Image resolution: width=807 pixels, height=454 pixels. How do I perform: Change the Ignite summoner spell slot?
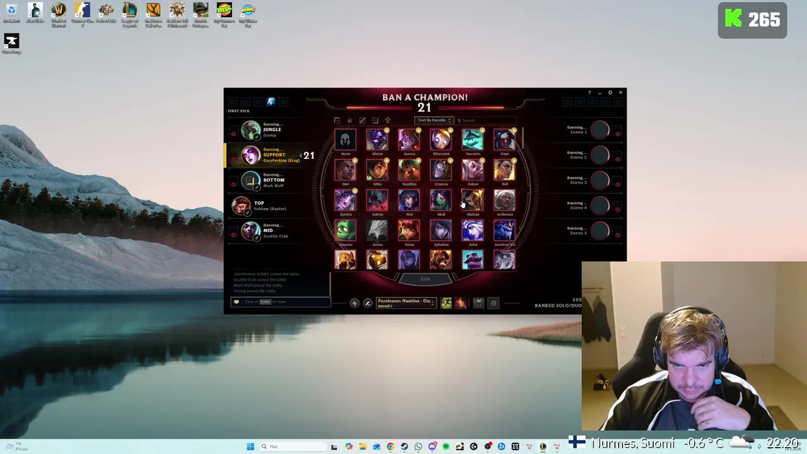460,303
